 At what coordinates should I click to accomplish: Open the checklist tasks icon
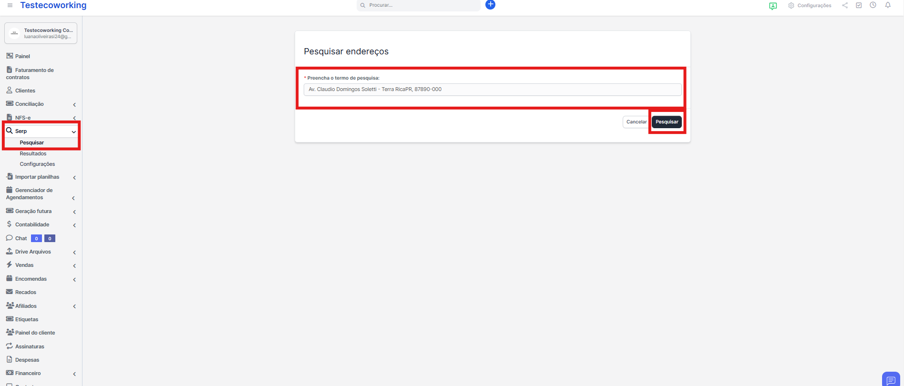pyautogui.click(x=859, y=5)
